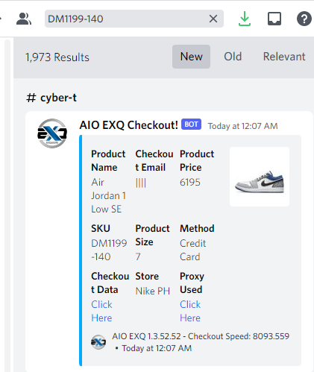
Task: Sort results by New
Action: (191, 57)
